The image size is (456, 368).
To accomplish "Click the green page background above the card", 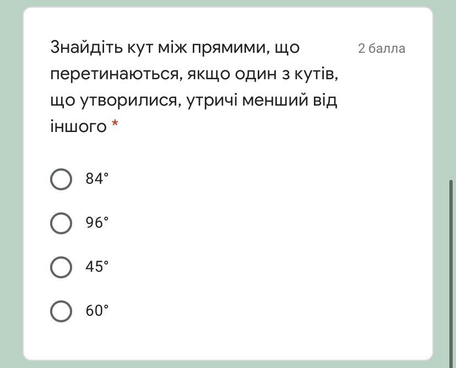I will pos(227,3).
